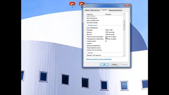Open the Предыдущие версии tab
Viewport: 169px width, 95px height.
115,10
